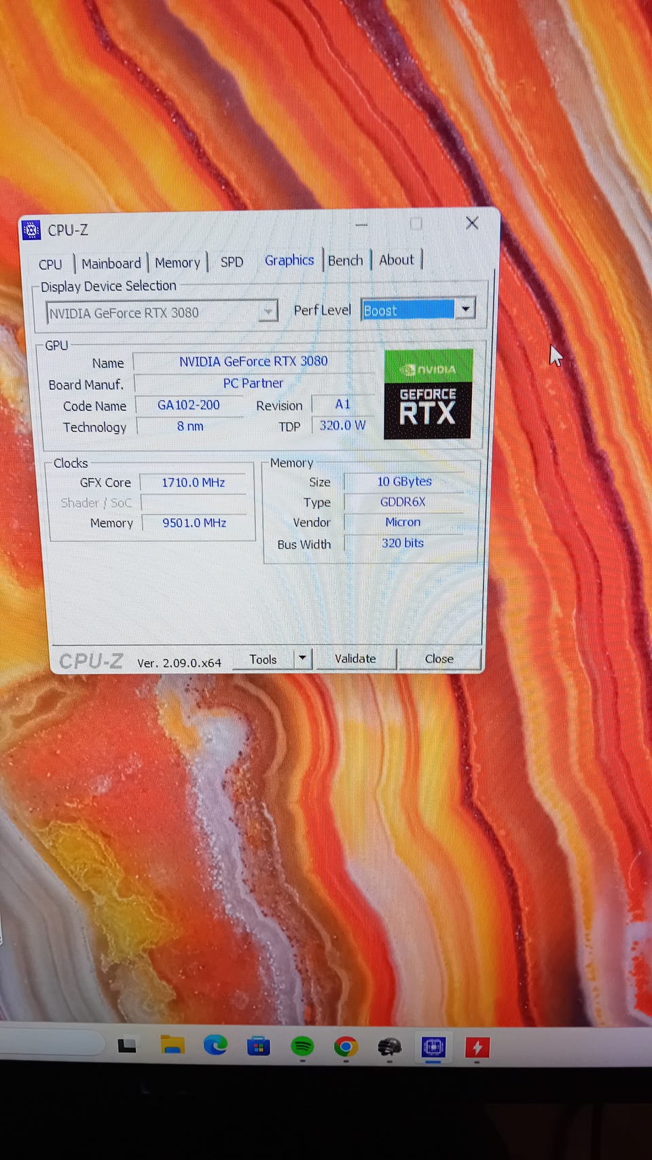Click the 8 nm technology value
Image resolution: width=652 pixels, height=1160 pixels.
(190, 426)
